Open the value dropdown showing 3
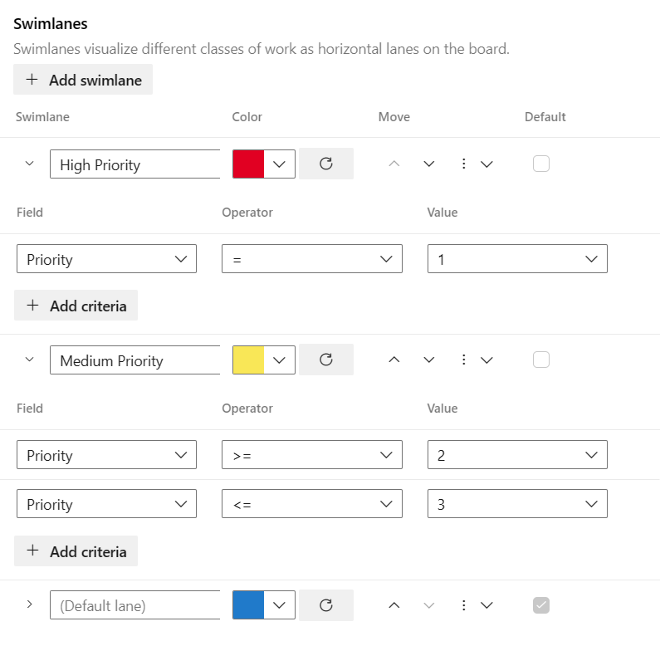The image size is (660, 646). (x=516, y=504)
